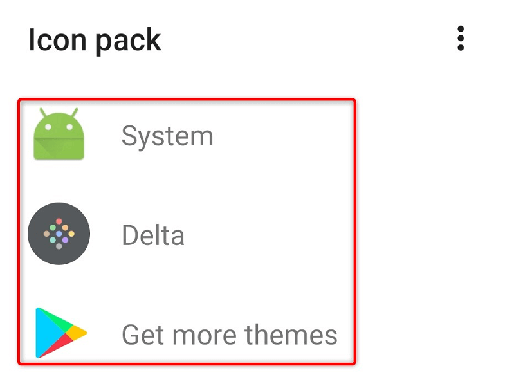This screenshot has height=386, width=505.
Task: Click the yellow segment of Play logo
Action: point(77,333)
